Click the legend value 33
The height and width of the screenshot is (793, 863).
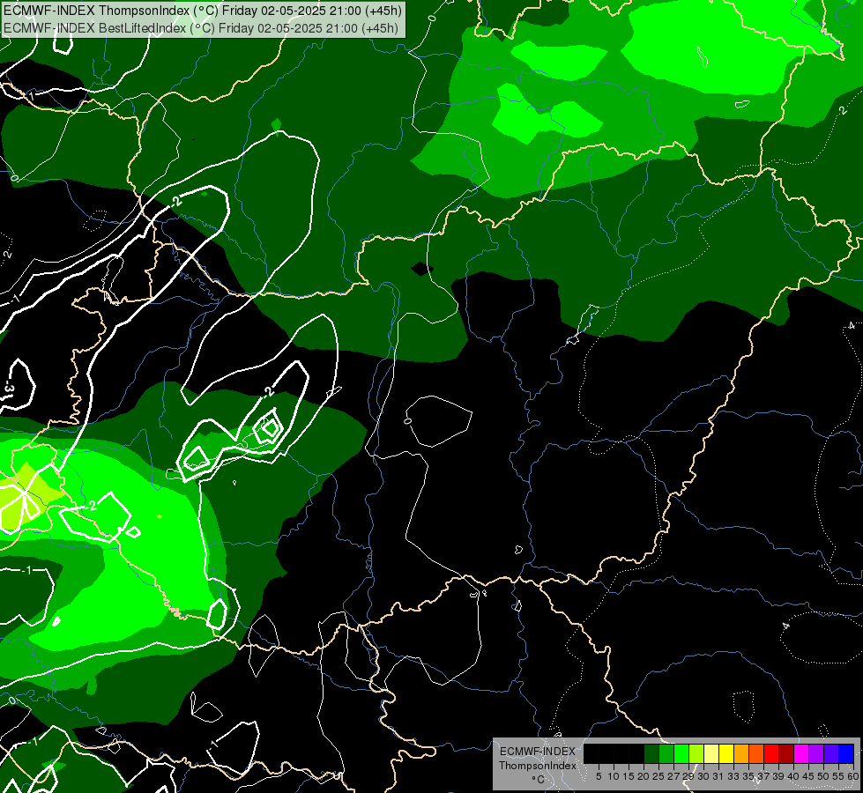(733, 776)
